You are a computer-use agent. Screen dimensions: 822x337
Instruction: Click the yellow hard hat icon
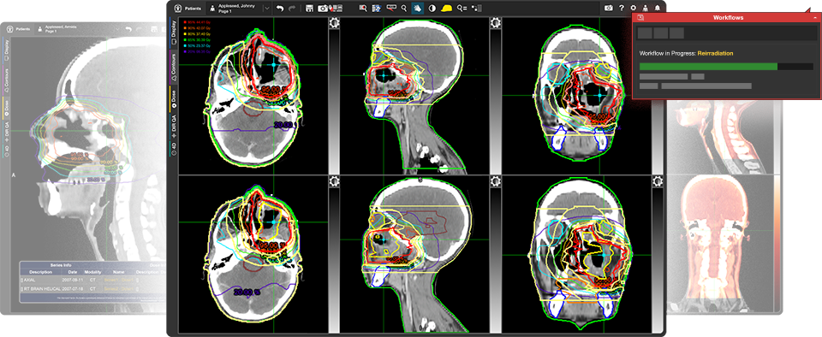(447, 9)
